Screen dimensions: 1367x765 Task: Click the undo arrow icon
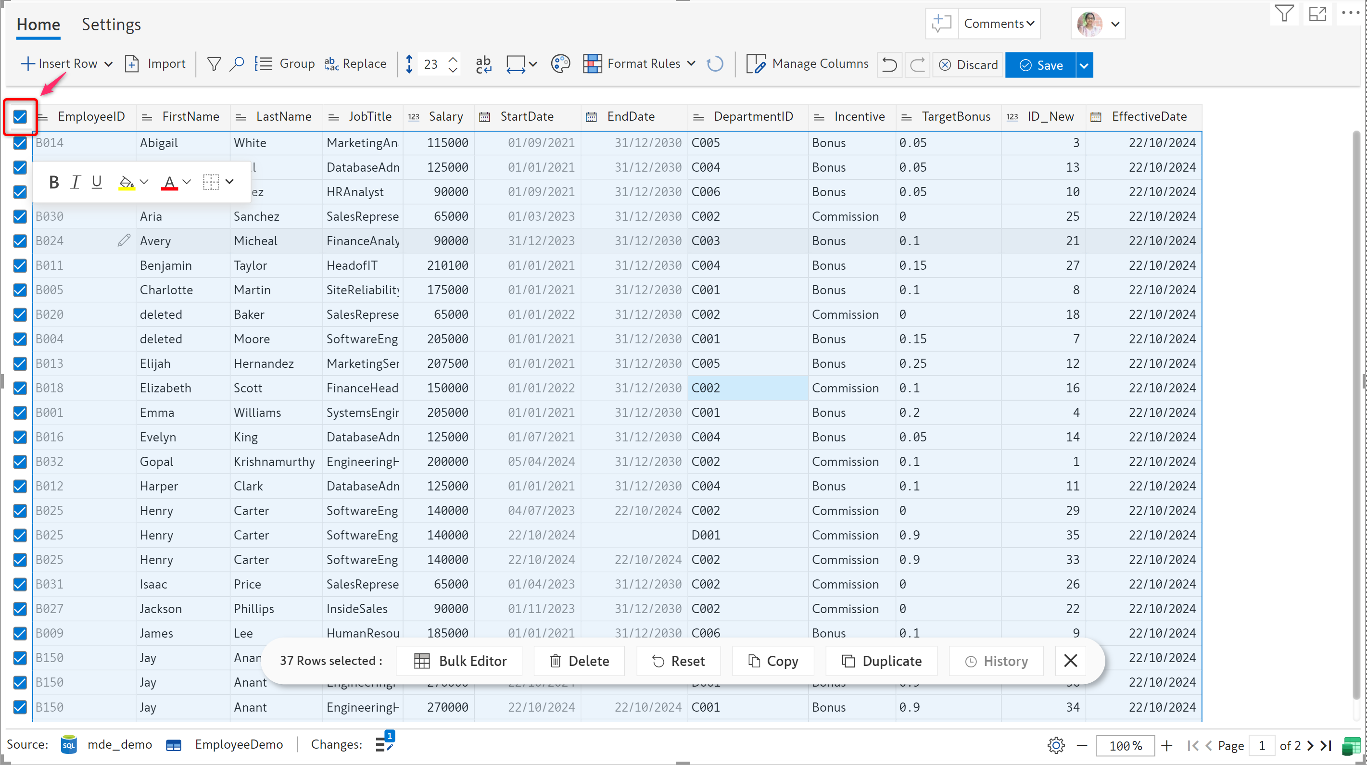click(x=889, y=65)
